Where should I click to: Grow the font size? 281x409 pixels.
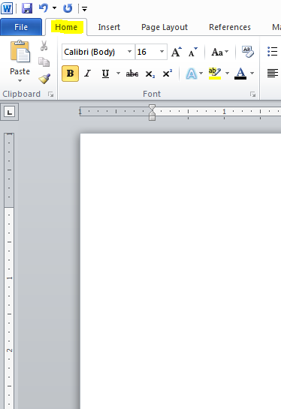[177, 52]
